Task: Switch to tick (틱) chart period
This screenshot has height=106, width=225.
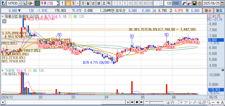Action: tap(109, 3)
